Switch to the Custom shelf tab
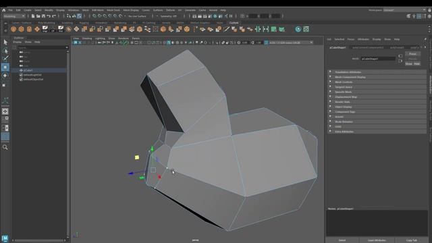 [234, 23]
